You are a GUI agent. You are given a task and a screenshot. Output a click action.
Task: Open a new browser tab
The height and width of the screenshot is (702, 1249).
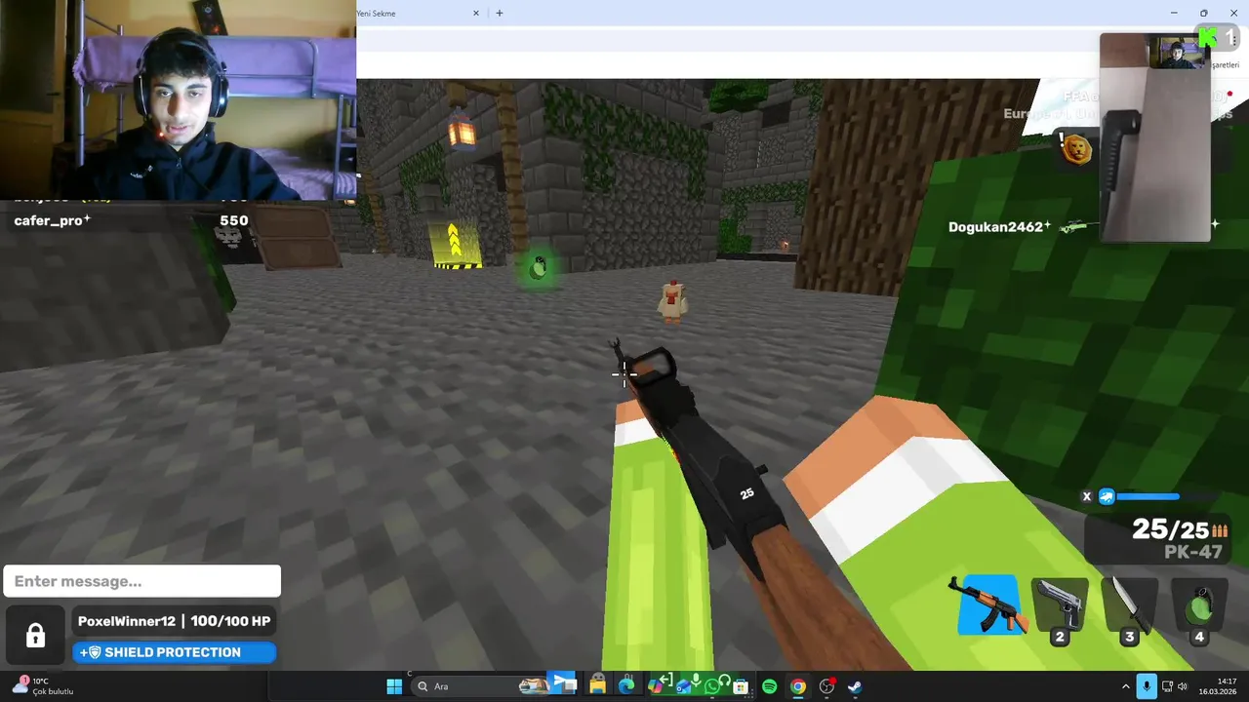coord(500,14)
